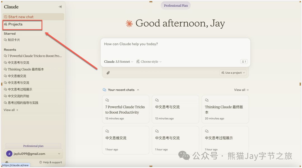Image resolution: width=302 pixels, height=168 pixels.
Task: Open recent chat 7 Powerful Claude Tricks in sidebar
Action: click(33, 56)
